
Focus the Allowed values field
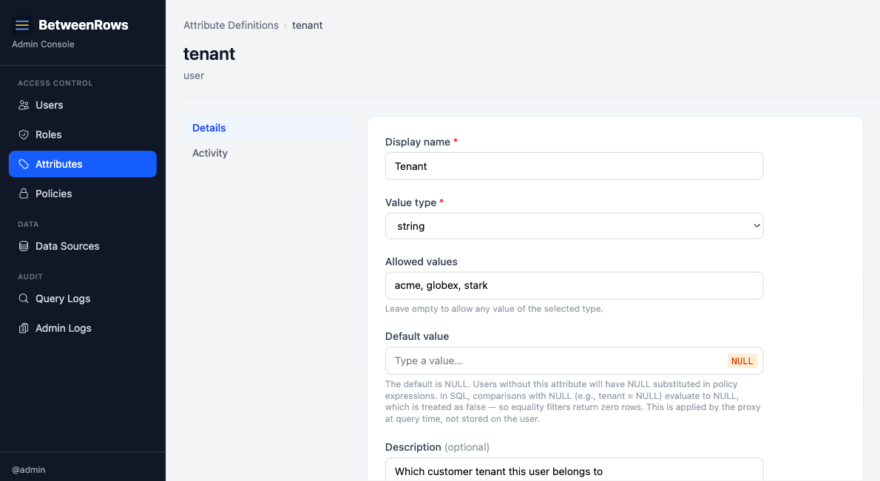[x=574, y=285]
